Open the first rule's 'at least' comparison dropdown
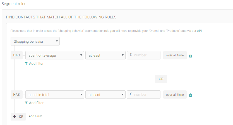This screenshot has height=125, width=233. point(105,55)
